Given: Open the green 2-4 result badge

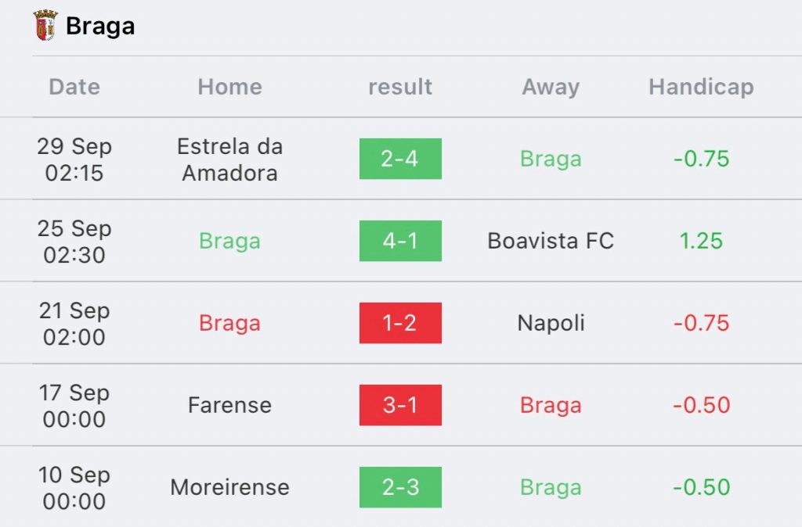Looking at the screenshot, I should coord(400,159).
